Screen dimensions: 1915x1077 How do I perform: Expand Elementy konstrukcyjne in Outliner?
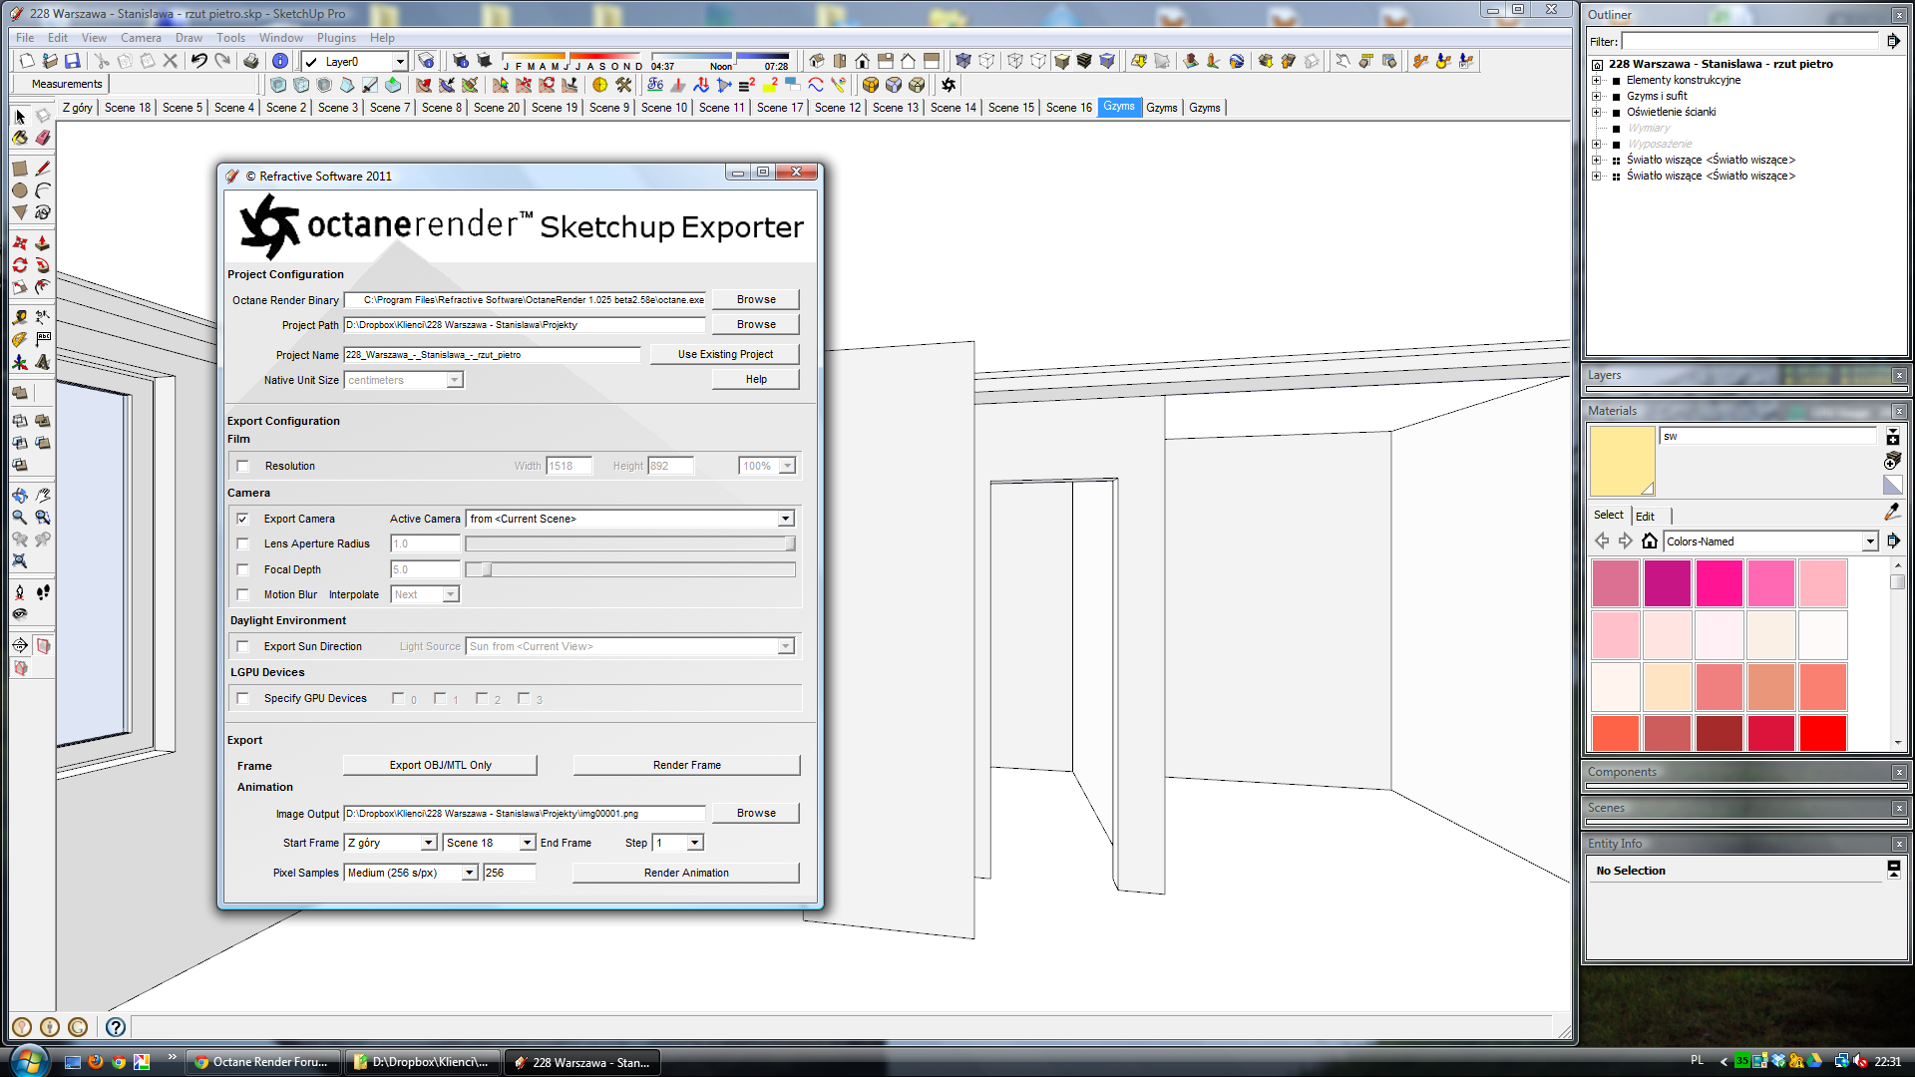[1596, 80]
